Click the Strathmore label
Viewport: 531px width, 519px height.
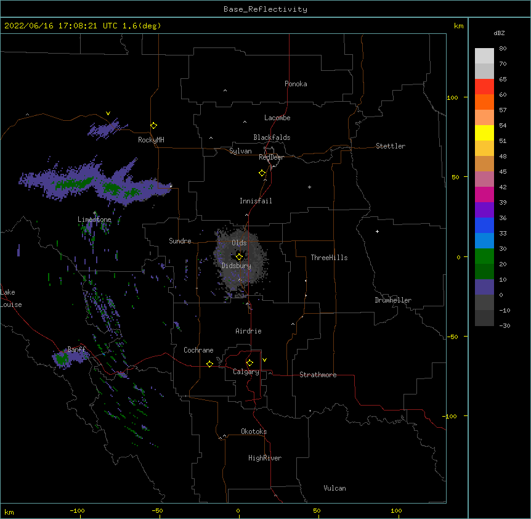(318, 375)
